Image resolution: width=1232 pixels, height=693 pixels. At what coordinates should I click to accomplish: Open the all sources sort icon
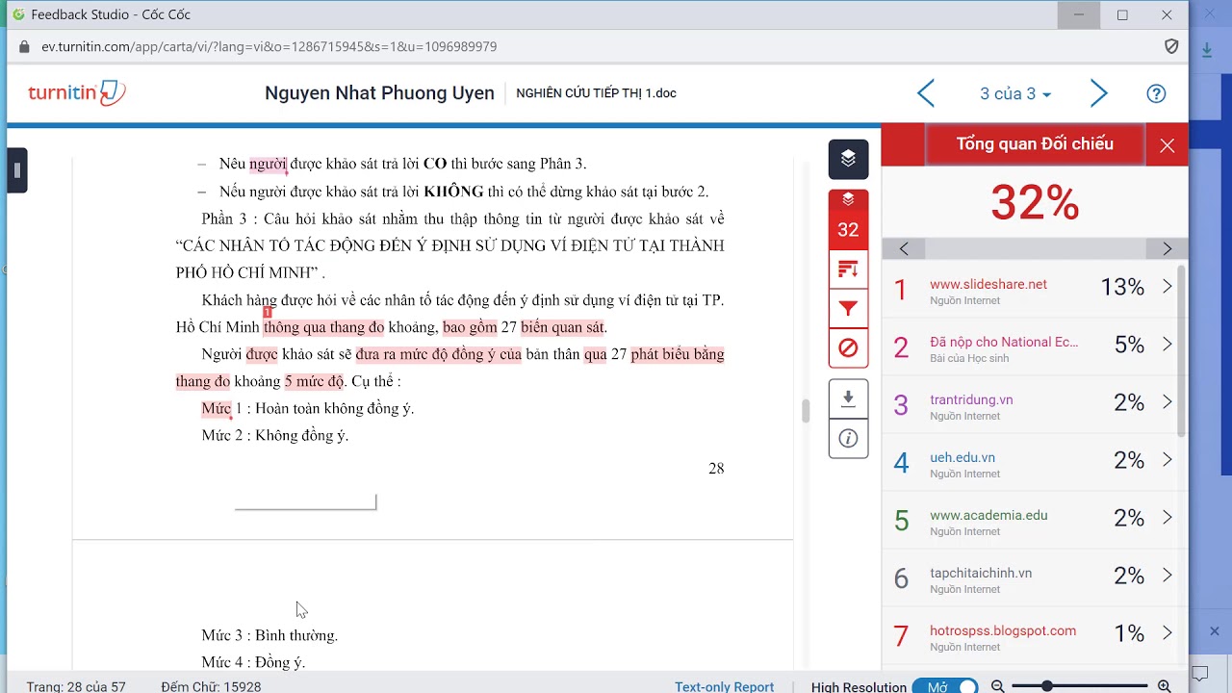(x=848, y=269)
